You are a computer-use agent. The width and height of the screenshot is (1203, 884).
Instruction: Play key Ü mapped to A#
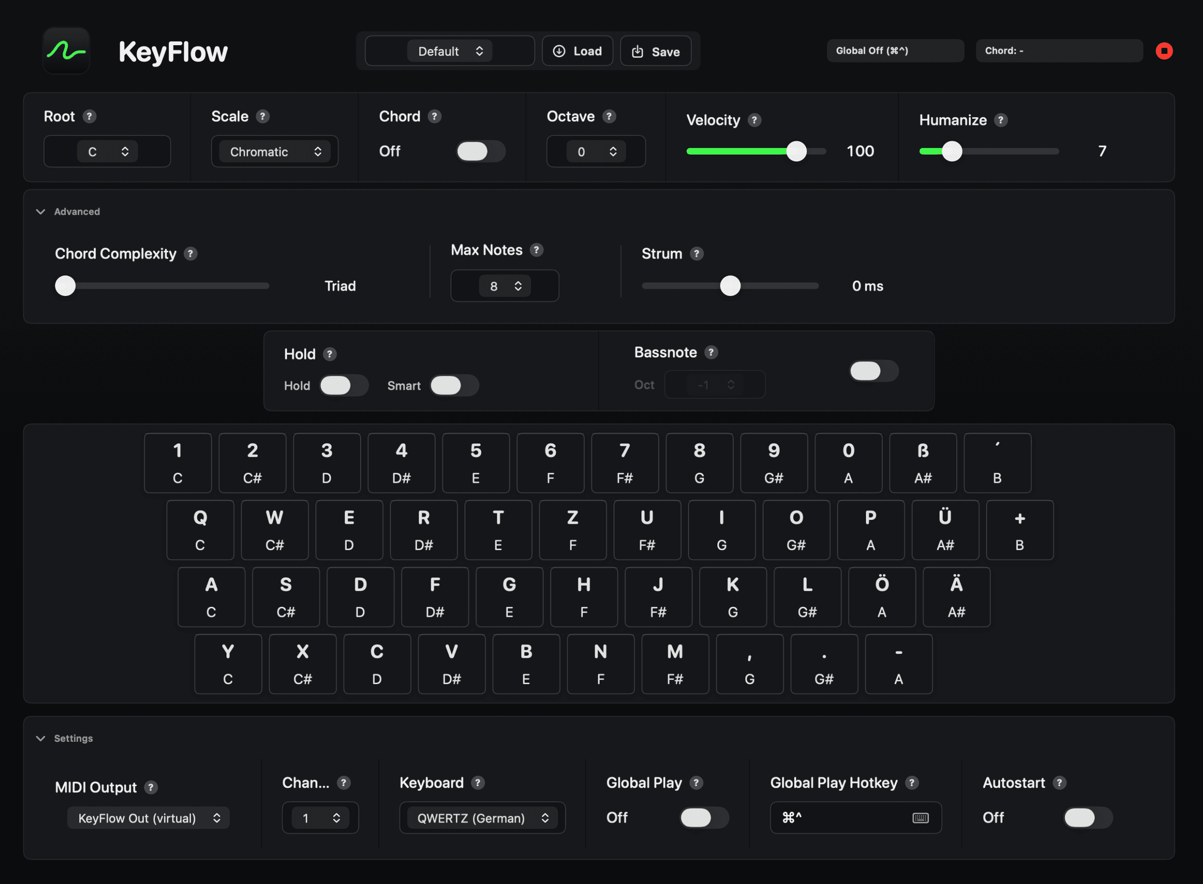pos(945,530)
